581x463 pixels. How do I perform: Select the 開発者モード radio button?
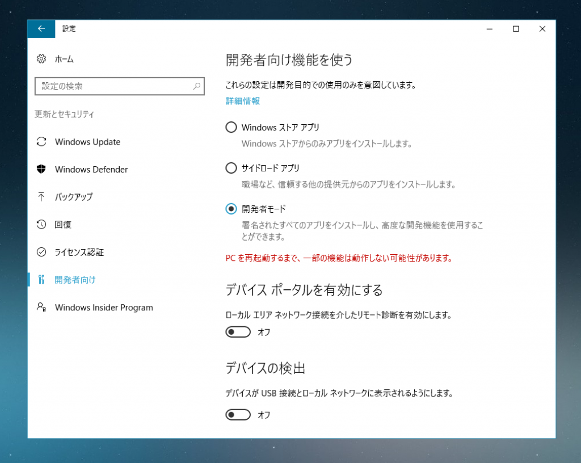[231, 209]
